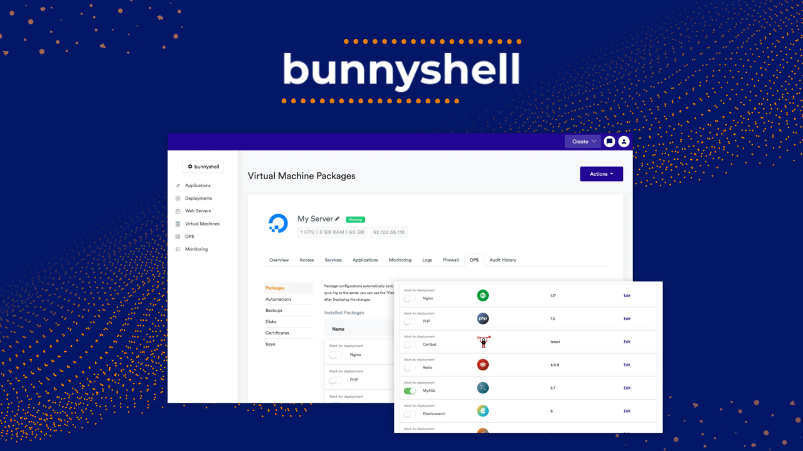803x451 pixels.
Task: Click the IP address 62.122.56.112
Action: [389, 232]
